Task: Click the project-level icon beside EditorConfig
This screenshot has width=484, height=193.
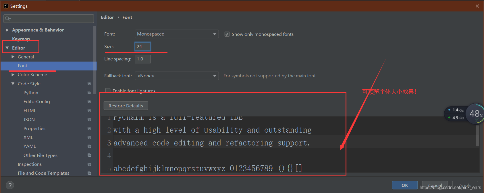Action: (x=89, y=101)
